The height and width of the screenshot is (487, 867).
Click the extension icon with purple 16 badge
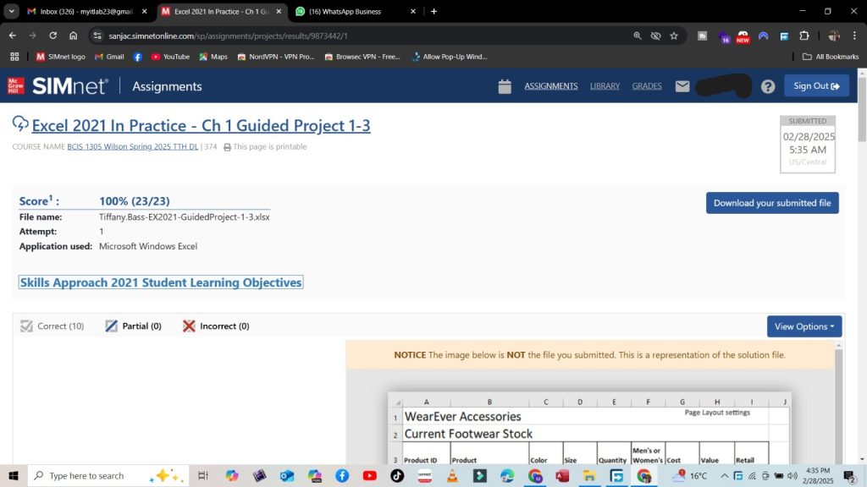[724, 36]
